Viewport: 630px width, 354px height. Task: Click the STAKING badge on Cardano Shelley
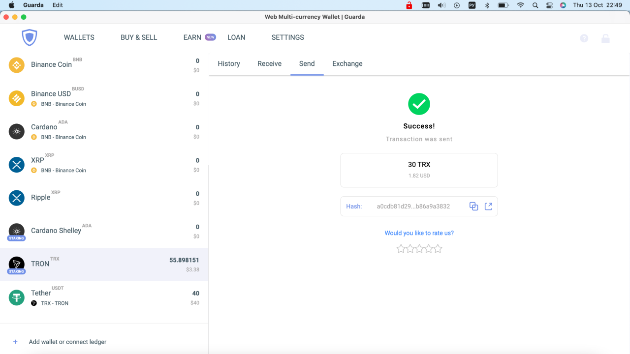pos(16,238)
